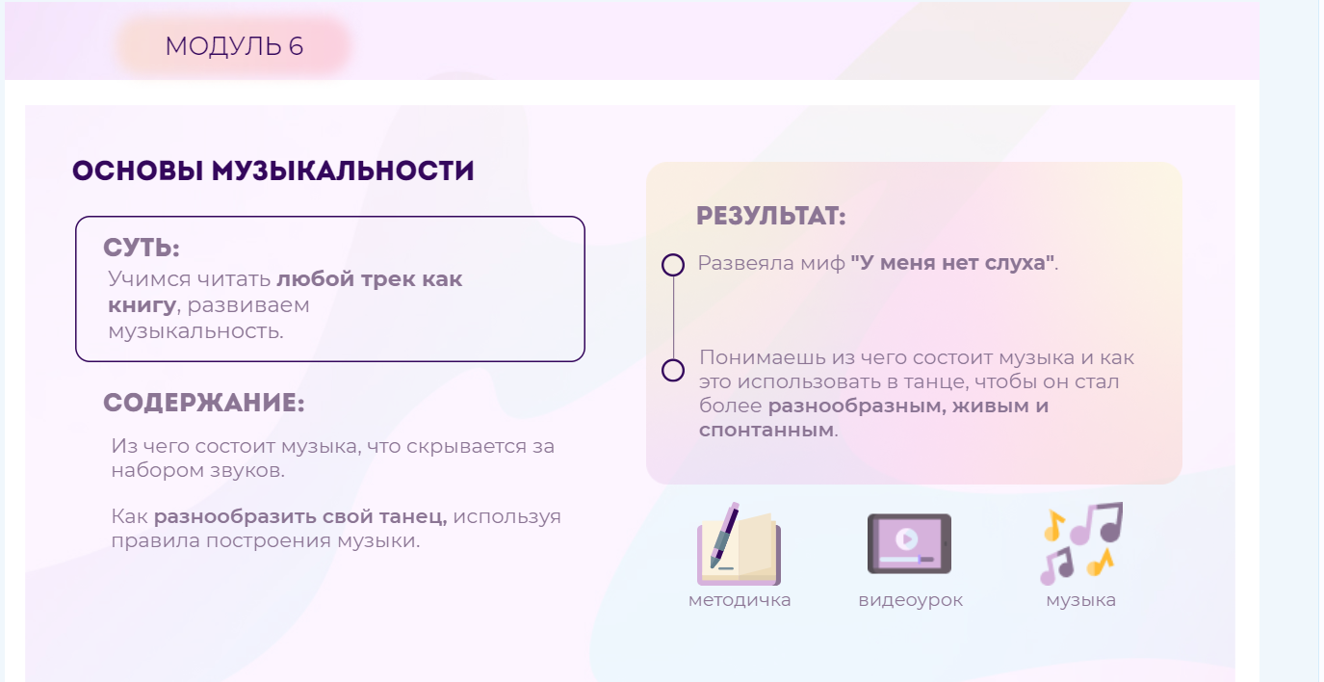This screenshot has height=682, width=1324.
Task: Click the "видеоурок" label
Action: tap(911, 600)
